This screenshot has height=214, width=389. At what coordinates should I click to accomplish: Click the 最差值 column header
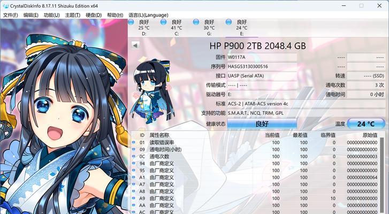click(300, 135)
